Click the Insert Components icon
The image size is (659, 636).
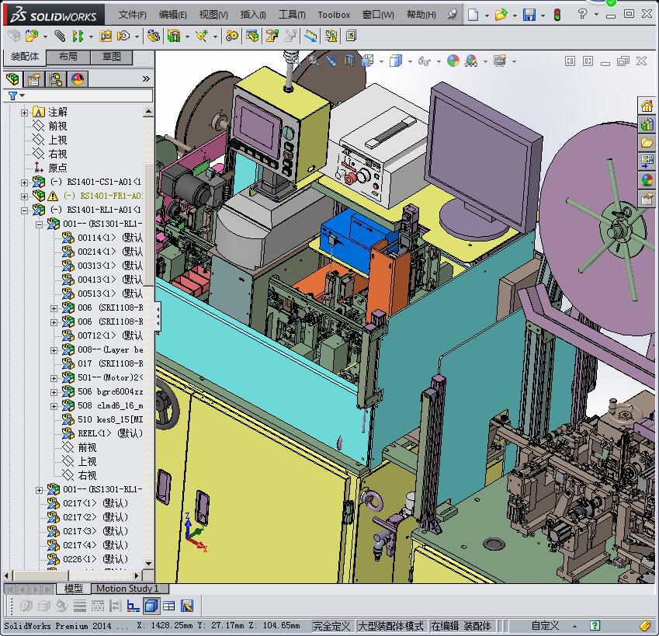(x=32, y=36)
